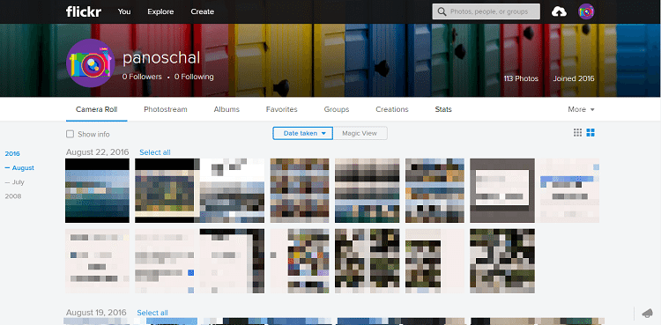Image resolution: width=661 pixels, height=325 pixels.
Task: Open the You menu
Action: (124, 11)
